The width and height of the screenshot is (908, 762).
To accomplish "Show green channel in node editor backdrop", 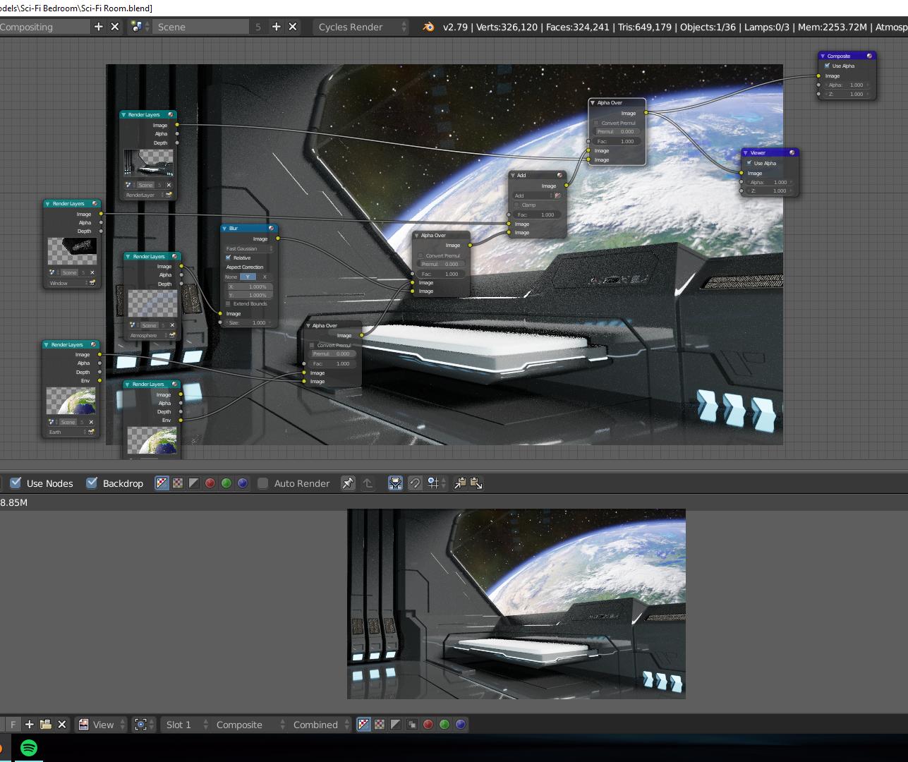I will (226, 483).
